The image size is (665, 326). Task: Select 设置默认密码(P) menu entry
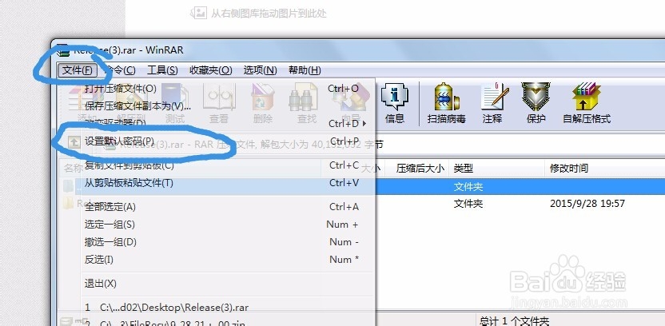coord(228,141)
